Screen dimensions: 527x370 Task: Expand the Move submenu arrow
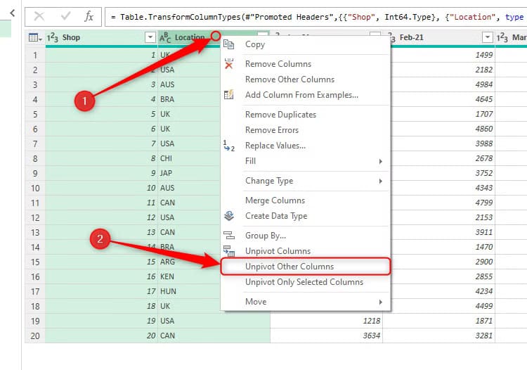pos(380,302)
